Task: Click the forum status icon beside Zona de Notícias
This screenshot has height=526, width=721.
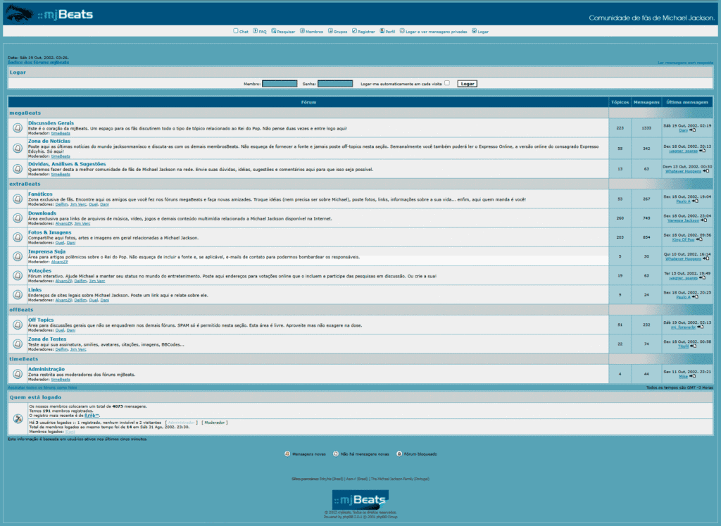Action: click(18, 148)
